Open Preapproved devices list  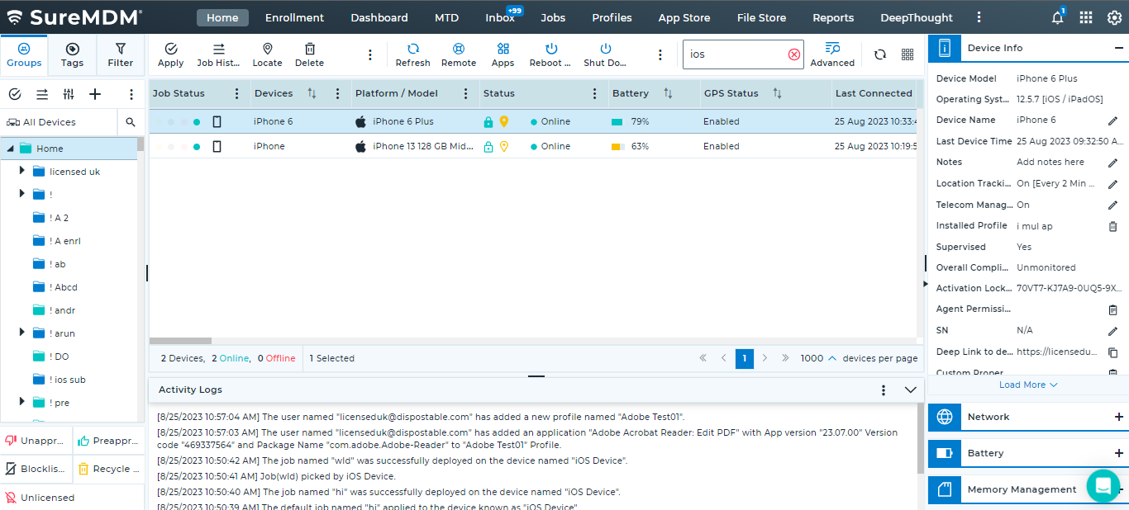tap(109, 441)
